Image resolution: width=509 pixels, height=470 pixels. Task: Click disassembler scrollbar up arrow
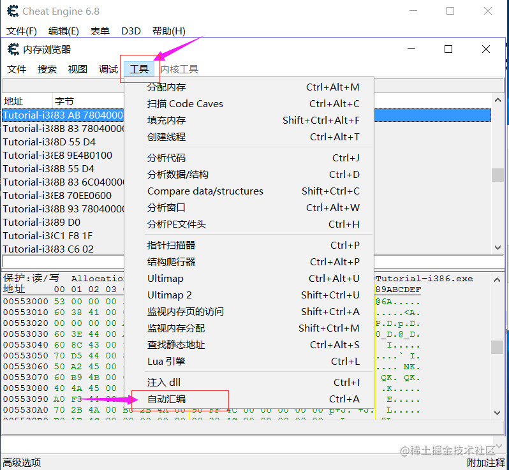coord(498,100)
